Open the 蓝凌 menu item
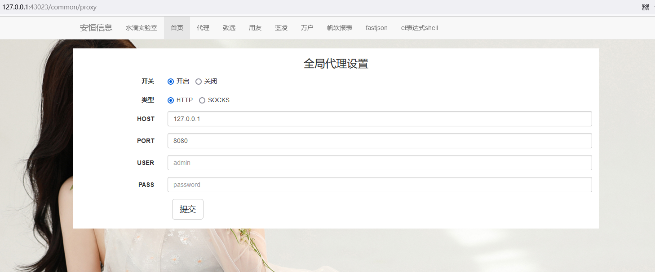Viewport: 655px width, 272px height. [281, 28]
